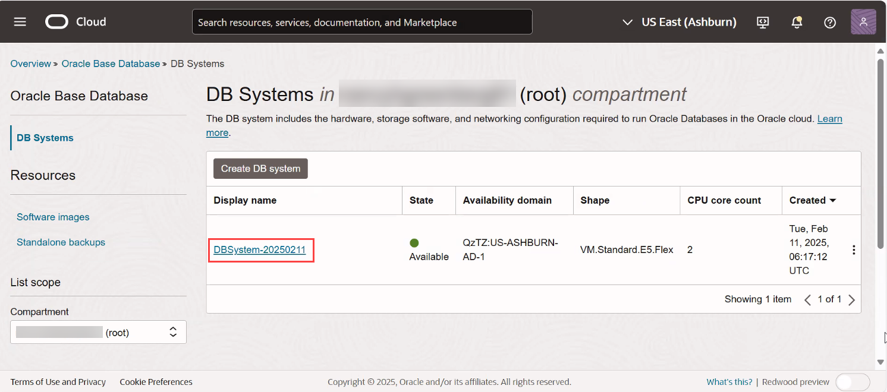Click the Display name column header

coord(245,200)
